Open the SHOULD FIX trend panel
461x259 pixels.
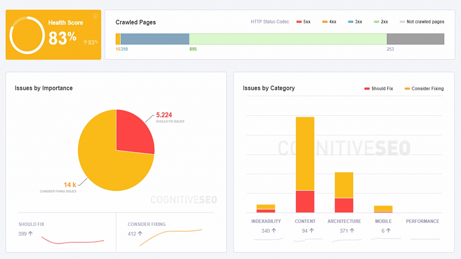tap(67, 232)
